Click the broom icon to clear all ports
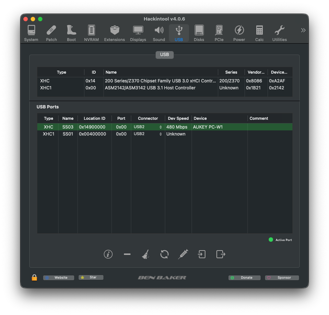The image size is (329, 315). pyautogui.click(x=145, y=254)
